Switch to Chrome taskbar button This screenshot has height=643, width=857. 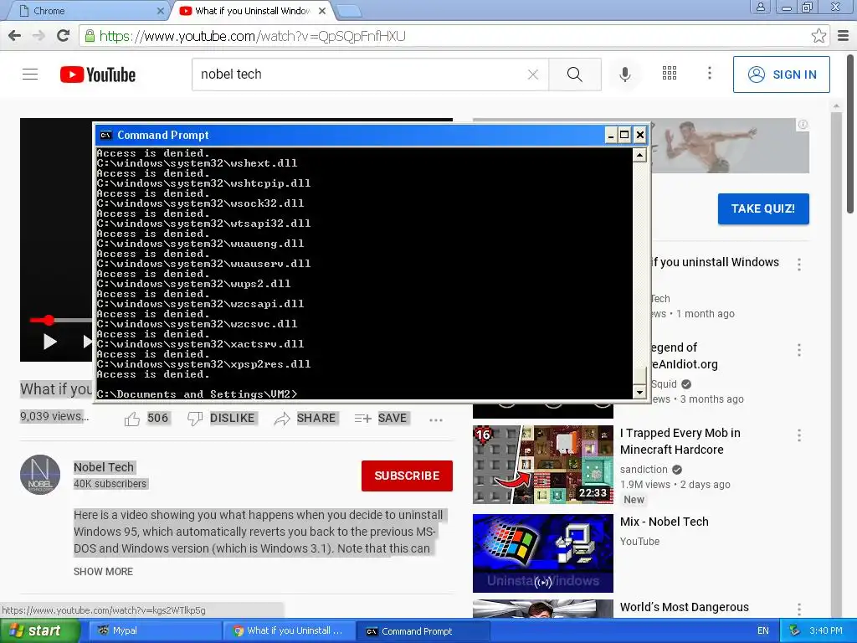(x=289, y=630)
